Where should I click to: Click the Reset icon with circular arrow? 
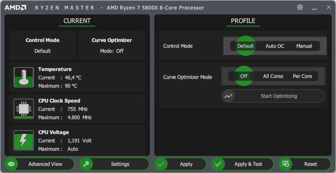click(285, 164)
